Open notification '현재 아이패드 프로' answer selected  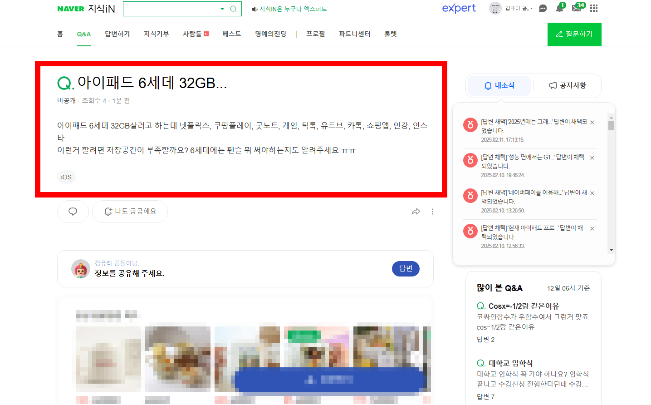tap(532, 232)
